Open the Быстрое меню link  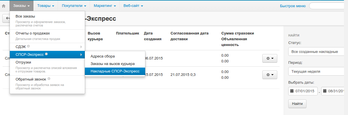(x=293, y=6)
